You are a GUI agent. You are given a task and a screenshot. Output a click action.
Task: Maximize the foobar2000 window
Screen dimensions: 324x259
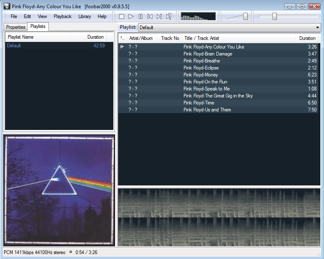click(x=302, y=7)
